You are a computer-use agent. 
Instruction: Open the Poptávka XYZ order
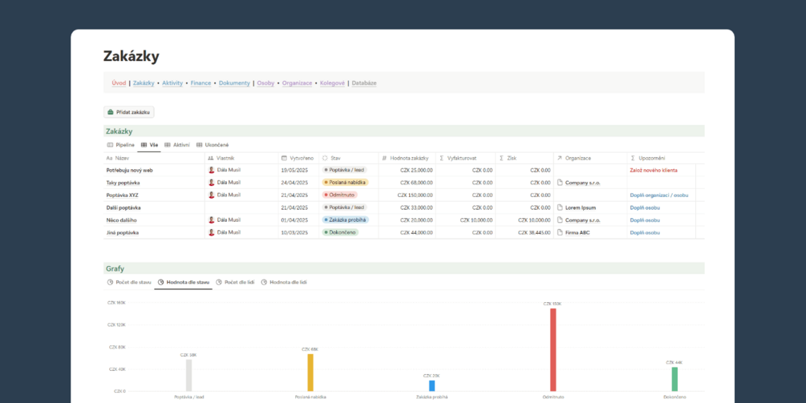(123, 195)
